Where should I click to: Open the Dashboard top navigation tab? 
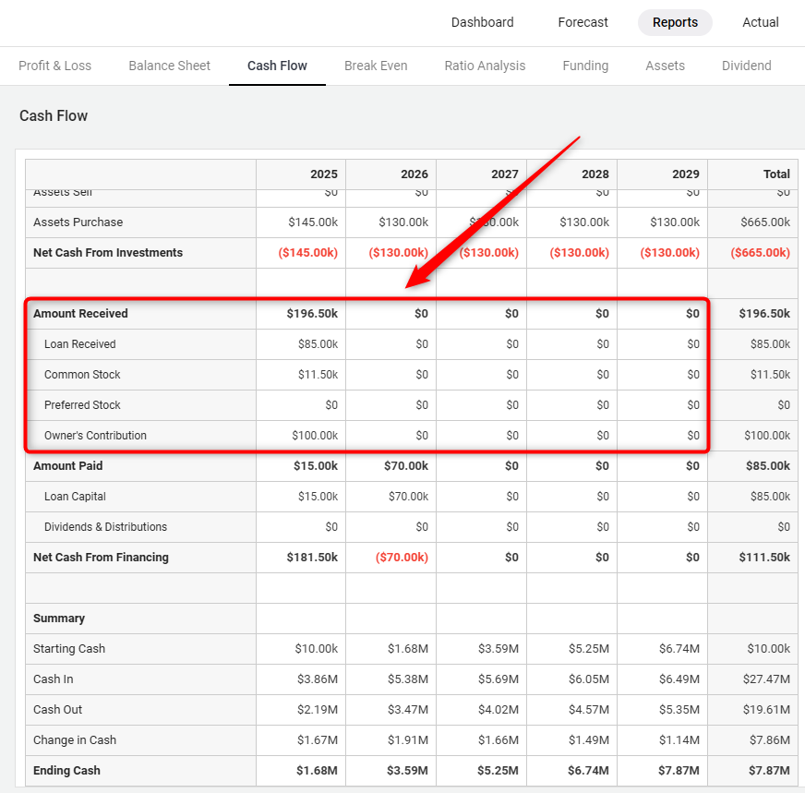pyautogui.click(x=482, y=22)
